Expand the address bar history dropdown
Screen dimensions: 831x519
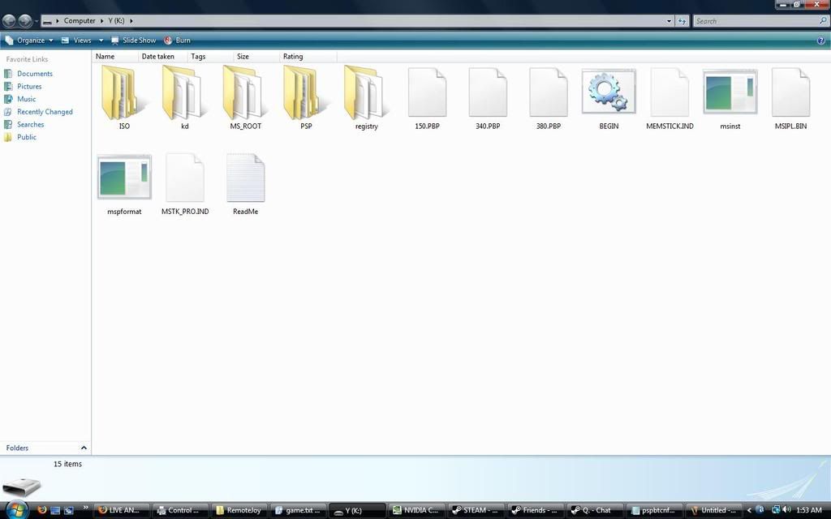tap(669, 21)
